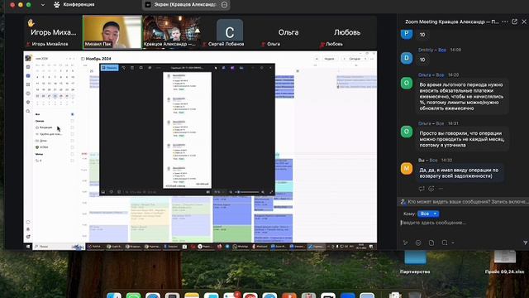The image size is (529, 298).
Task: Reply to the last chat message
Action: tap(422, 189)
